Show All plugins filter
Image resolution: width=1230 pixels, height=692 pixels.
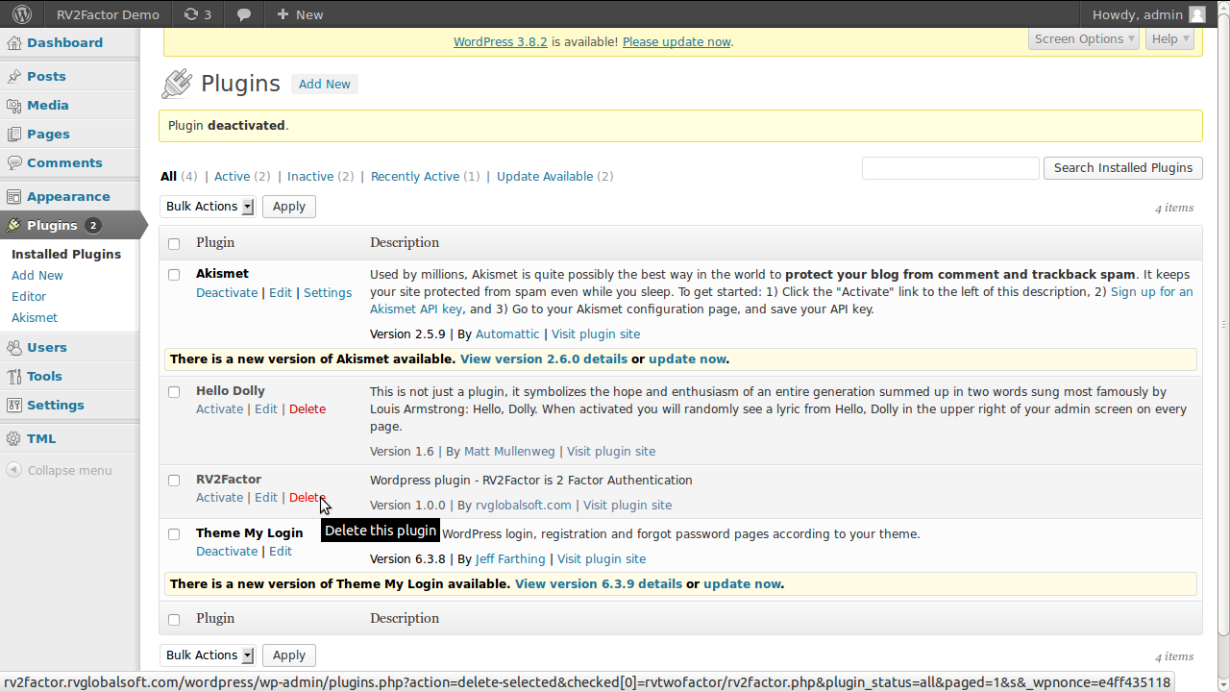[168, 176]
